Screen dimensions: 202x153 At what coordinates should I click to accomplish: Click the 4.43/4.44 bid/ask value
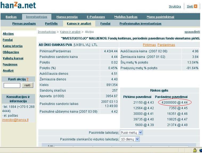(x=111, y=51)
